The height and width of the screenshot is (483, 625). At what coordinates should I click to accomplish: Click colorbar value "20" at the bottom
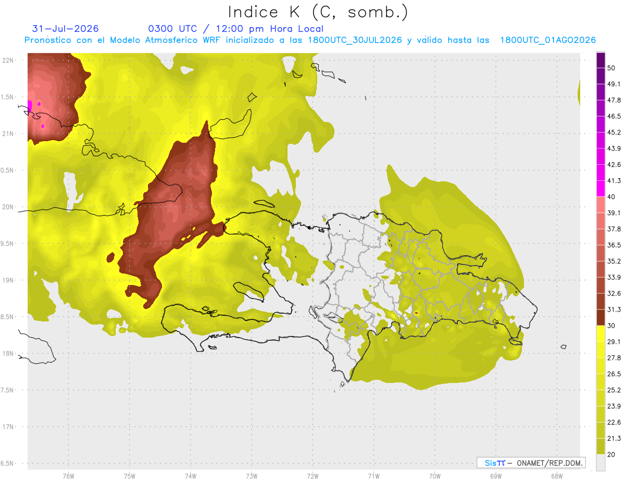click(611, 455)
